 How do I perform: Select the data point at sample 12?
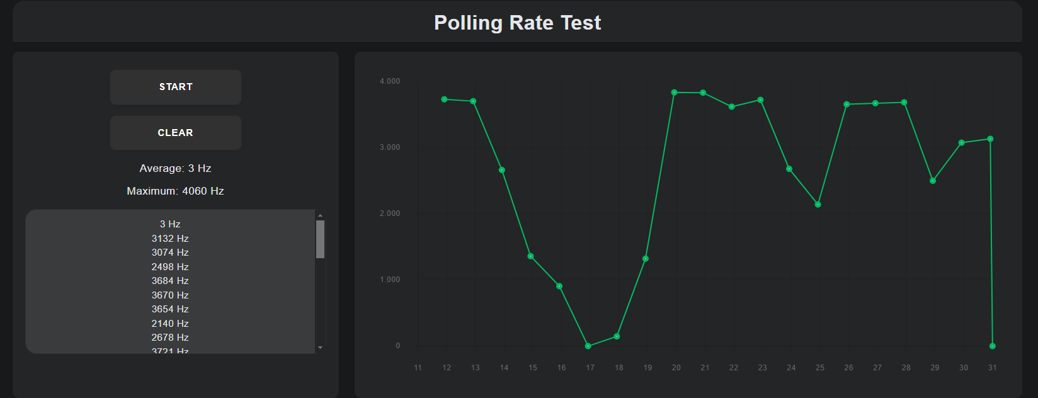[445, 99]
